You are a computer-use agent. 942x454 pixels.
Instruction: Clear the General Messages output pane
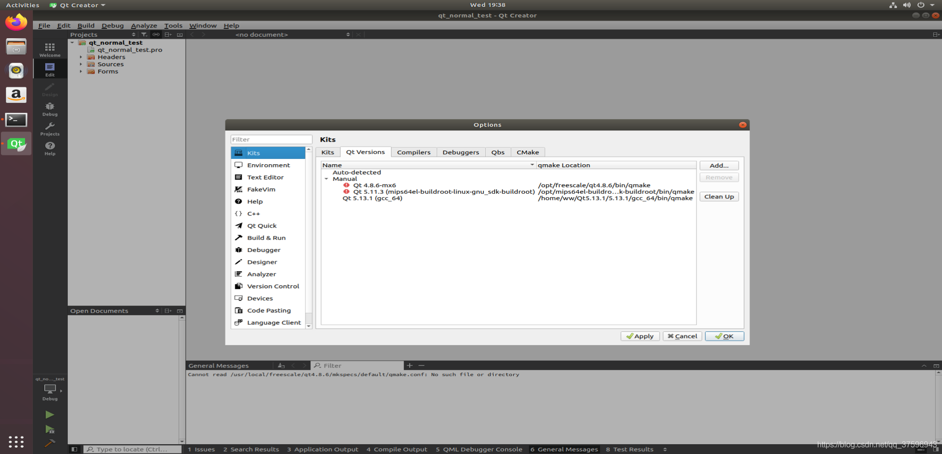281,365
